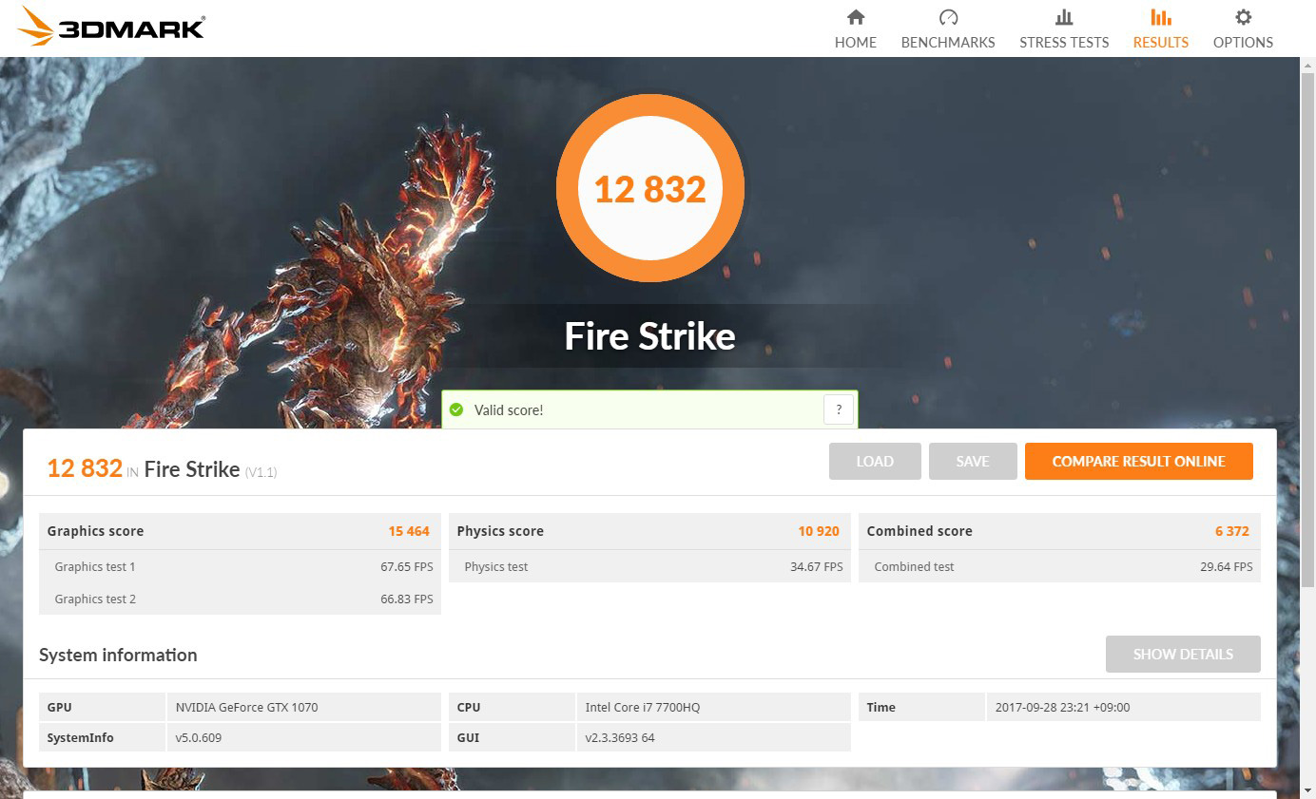Select the Graphics score header row

240,531
